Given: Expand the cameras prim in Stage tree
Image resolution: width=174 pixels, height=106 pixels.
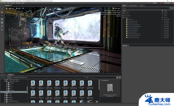Looking at the screenshot, I should (x=123, y=16).
